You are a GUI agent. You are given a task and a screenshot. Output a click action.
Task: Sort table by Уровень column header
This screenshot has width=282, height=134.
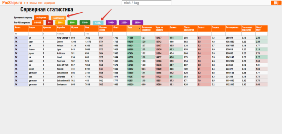(x=49, y=28)
